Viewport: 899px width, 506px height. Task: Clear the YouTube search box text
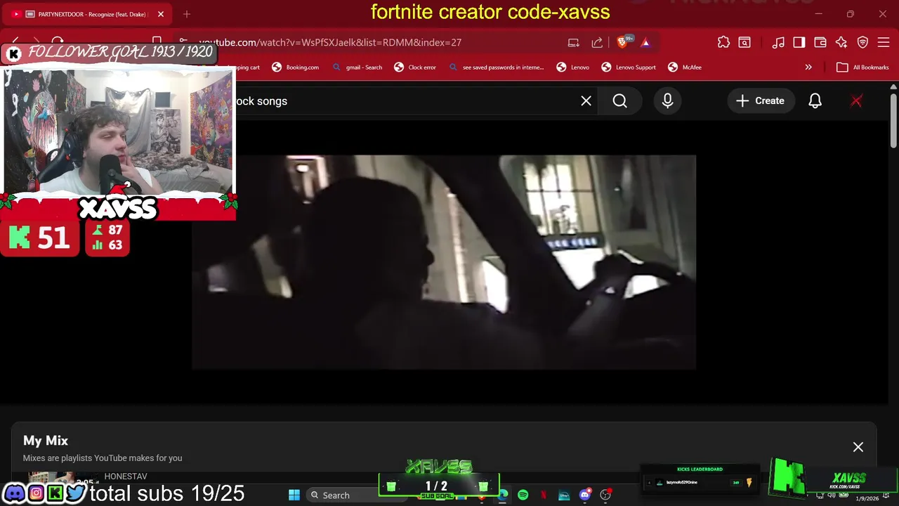[586, 101]
